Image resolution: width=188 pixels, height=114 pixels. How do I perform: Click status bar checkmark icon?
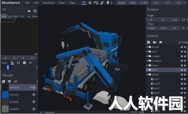[x=41, y=112]
